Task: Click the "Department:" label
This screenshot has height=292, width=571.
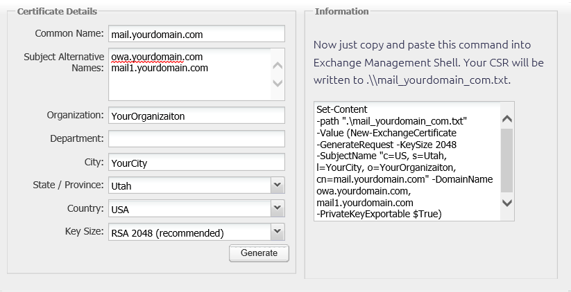Action: pyautogui.click(x=76, y=139)
